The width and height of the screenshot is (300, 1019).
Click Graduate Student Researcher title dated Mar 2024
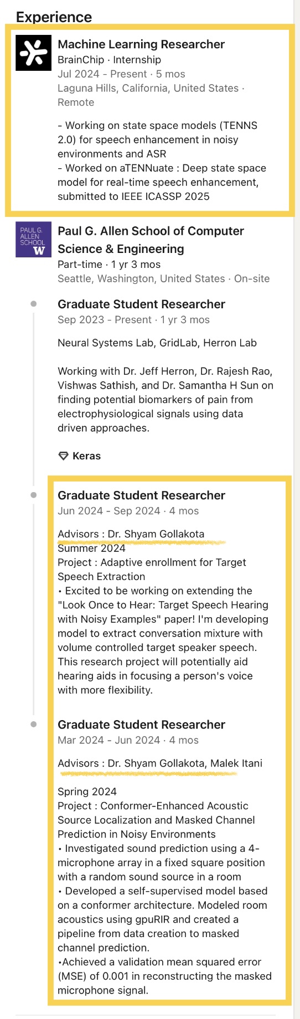coord(141,725)
